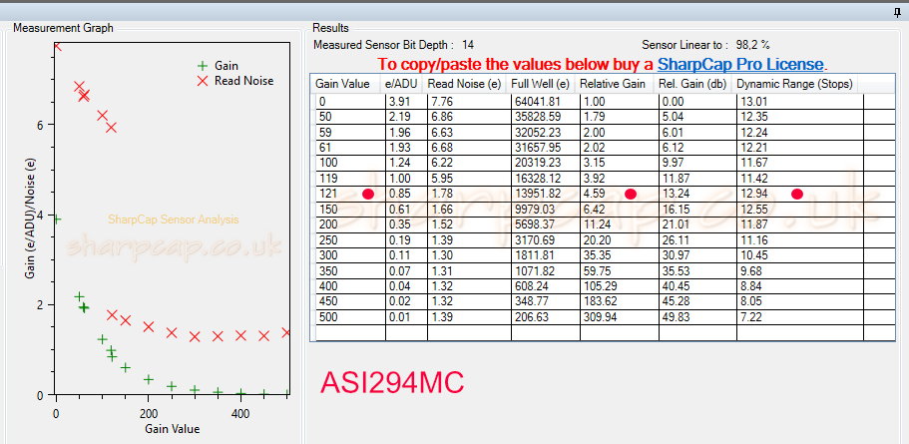Screen dimensions: 909x444
Task: Click the full well value 5698.37
Action: coord(545,224)
